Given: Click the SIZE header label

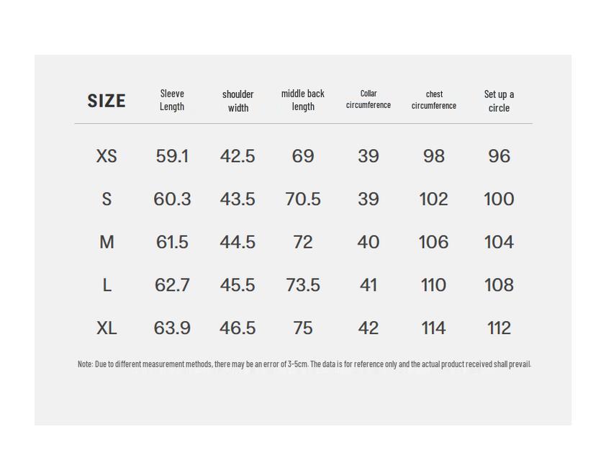Looking at the screenshot, I should coord(107,101).
